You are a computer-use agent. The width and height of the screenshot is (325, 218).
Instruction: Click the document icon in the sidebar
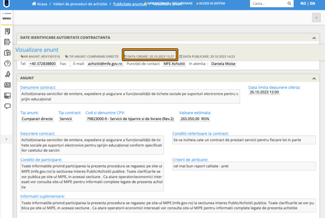coord(7,31)
